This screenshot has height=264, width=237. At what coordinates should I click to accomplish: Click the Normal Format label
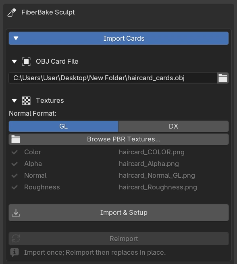[x=33, y=114]
